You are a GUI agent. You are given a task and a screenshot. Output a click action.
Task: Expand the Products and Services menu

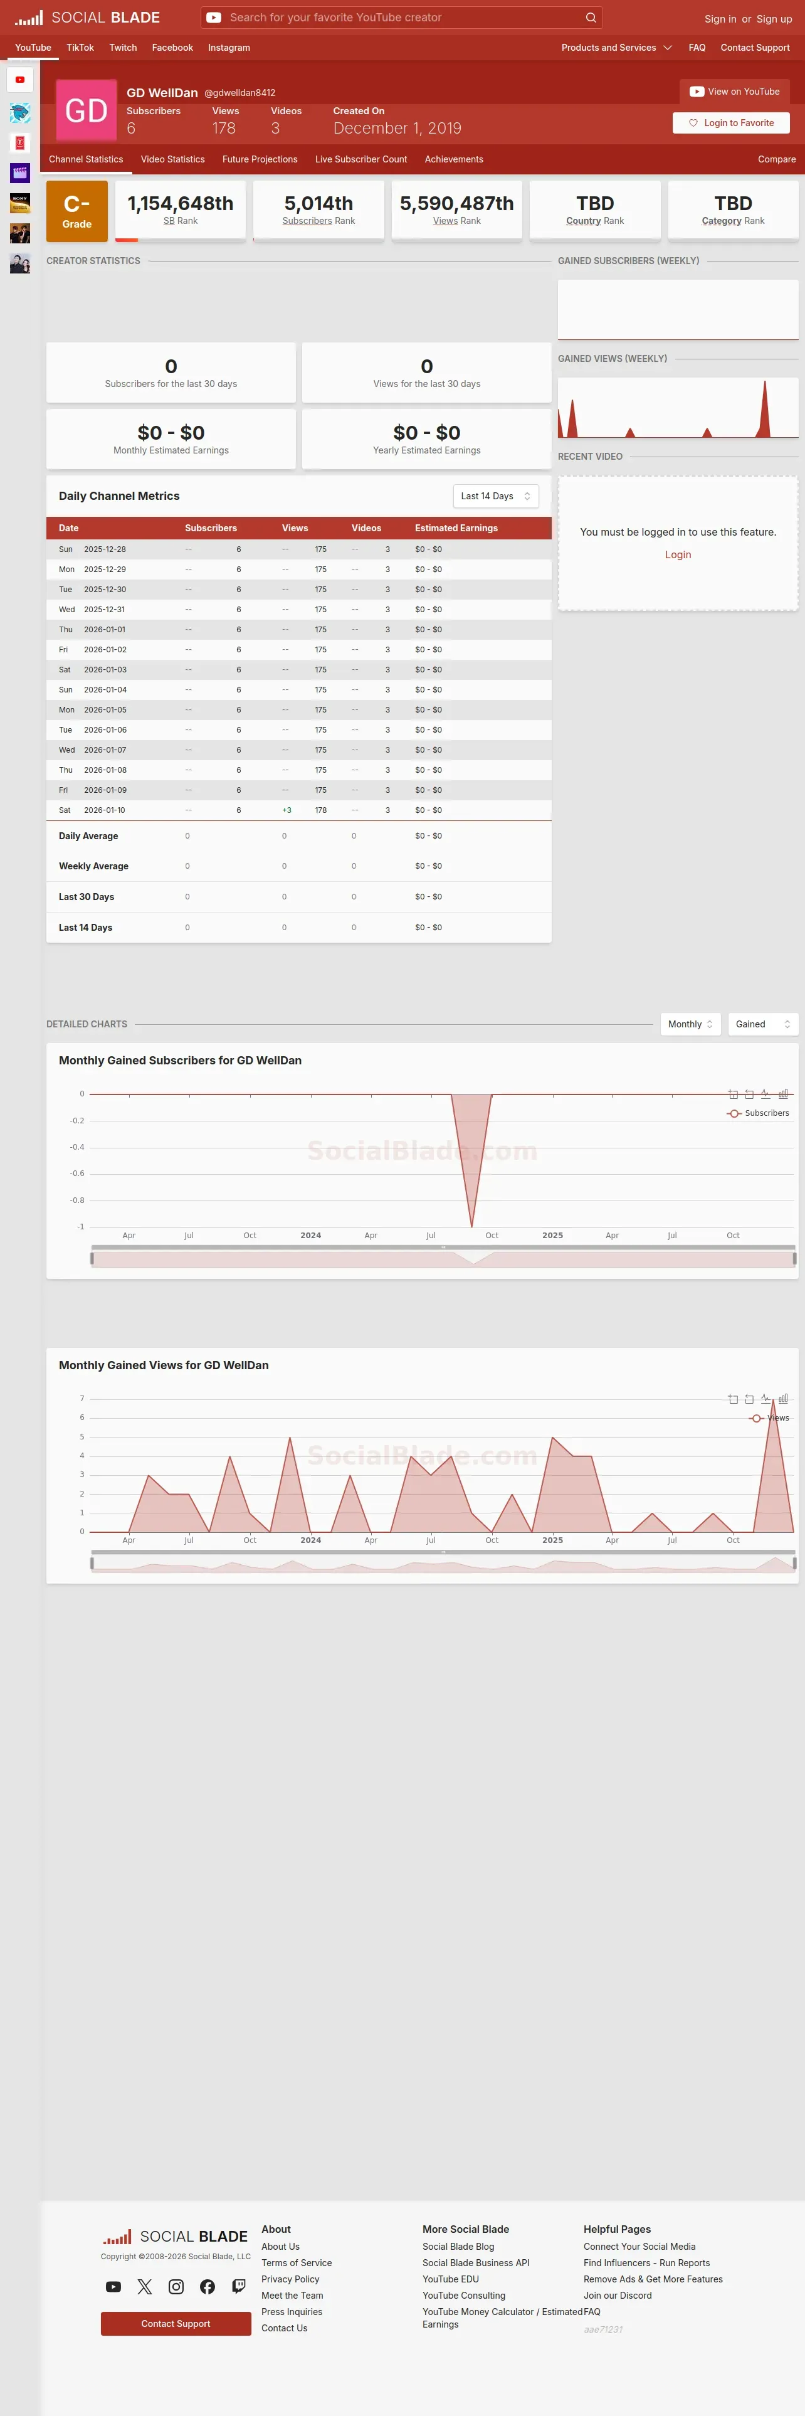pos(617,48)
